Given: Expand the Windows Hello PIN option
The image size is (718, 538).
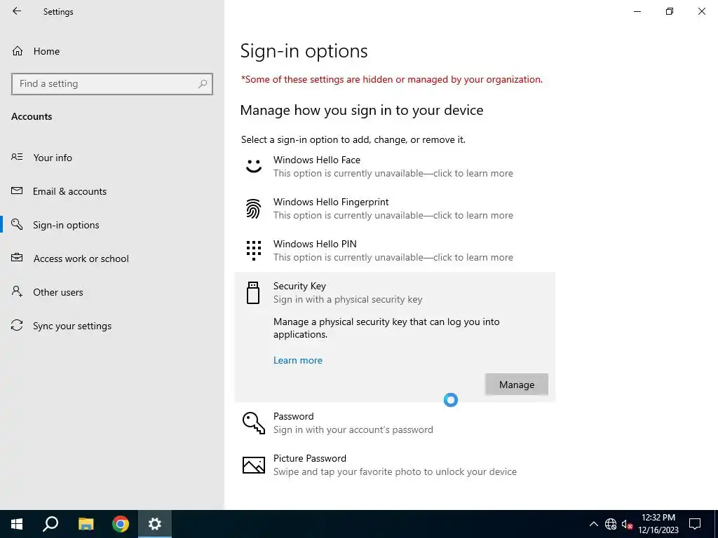Looking at the screenshot, I should [x=395, y=251].
